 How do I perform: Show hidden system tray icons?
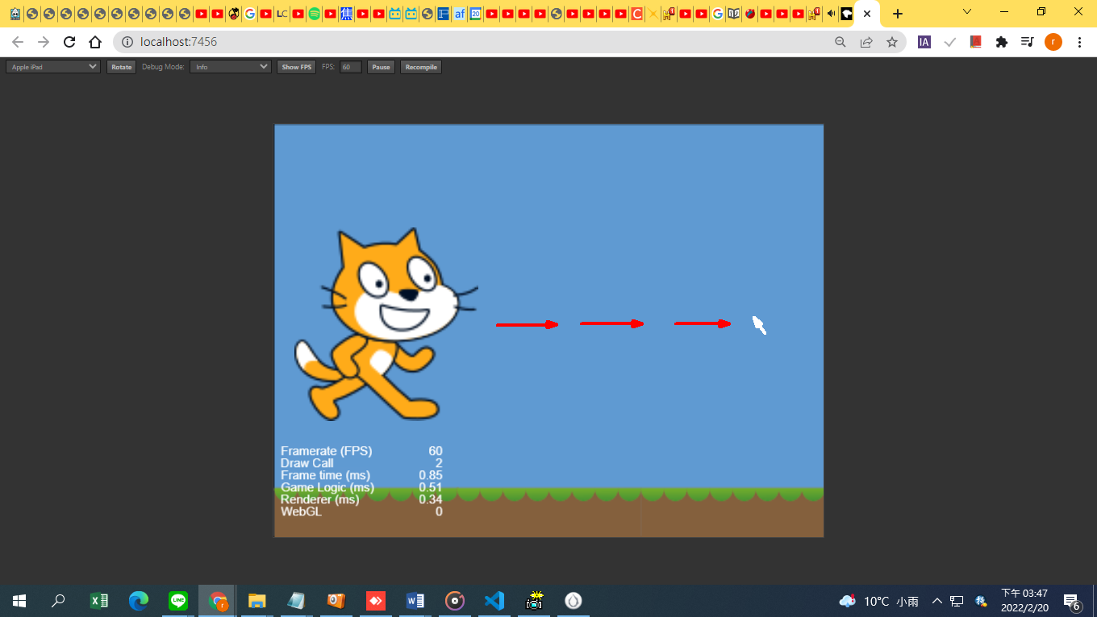936,601
